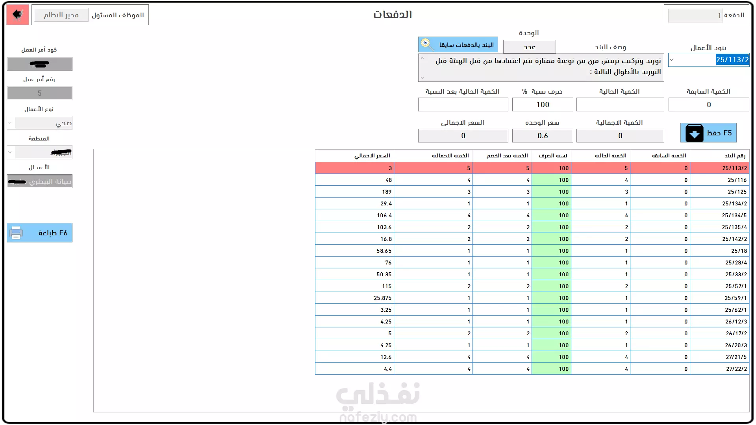
Task: Click the percentage payout field showing 100
Action: click(x=542, y=105)
